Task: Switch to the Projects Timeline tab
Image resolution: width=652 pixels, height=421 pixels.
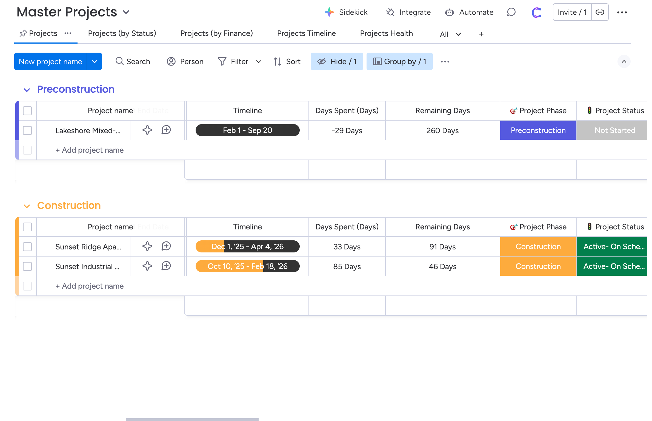Action: [306, 33]
